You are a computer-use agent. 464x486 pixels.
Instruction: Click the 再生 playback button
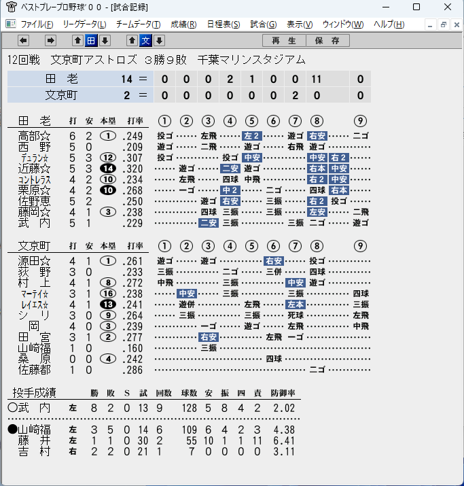click(284, 41)
